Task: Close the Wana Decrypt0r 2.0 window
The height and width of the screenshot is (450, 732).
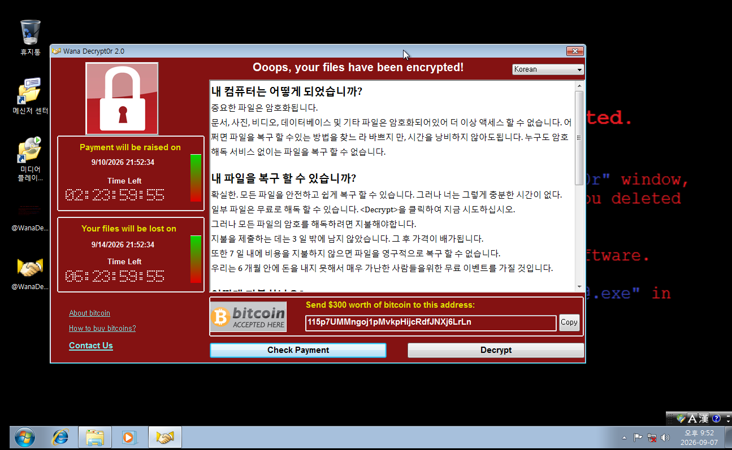Action: click(x=575, y=51)
